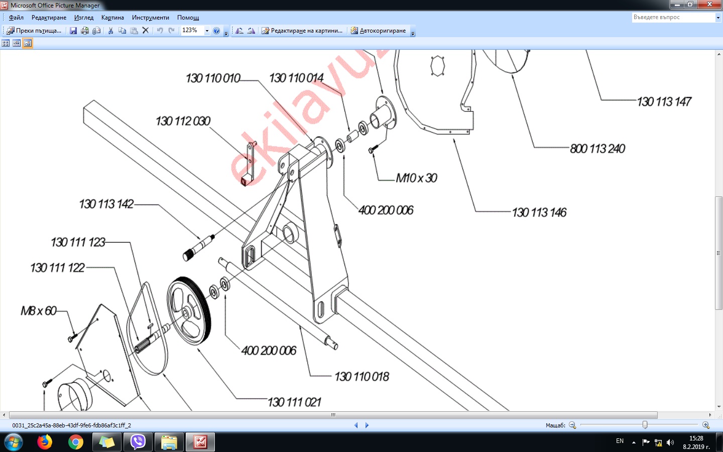Click Редактиране на картини button

tap(302, 31)
